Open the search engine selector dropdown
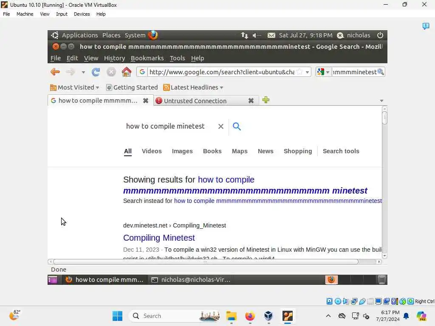This screenshot has width=435, height=326. pos(323,72)
